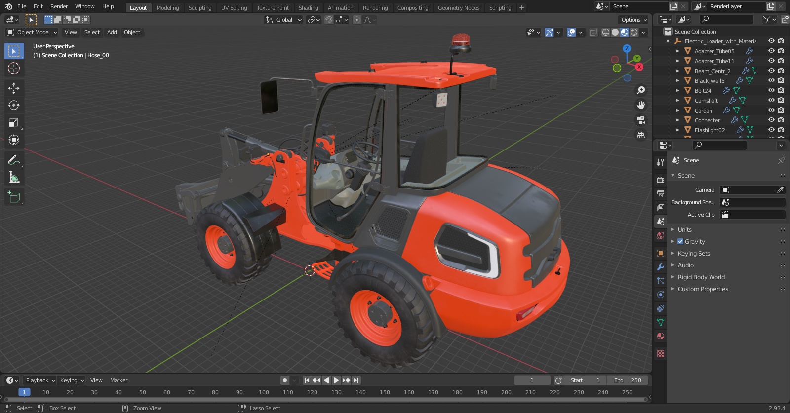Open Playback dropdown in timeline
The image size is (790, 413).
pos(40,380)
